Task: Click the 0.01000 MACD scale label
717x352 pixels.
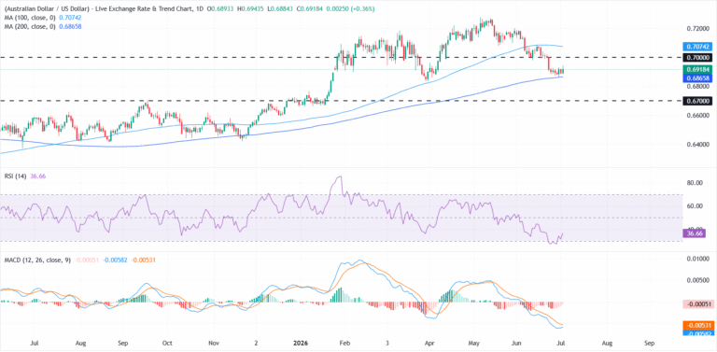Action: click(x=698, y=260)
